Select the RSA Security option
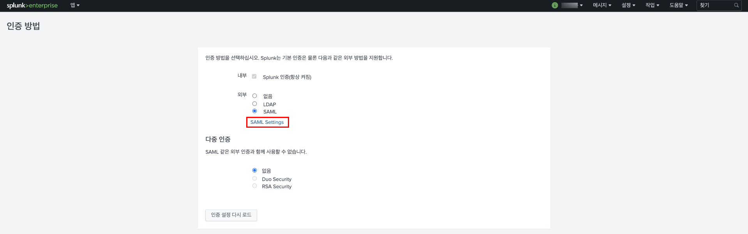748x234 pixels. pos(254,186)
